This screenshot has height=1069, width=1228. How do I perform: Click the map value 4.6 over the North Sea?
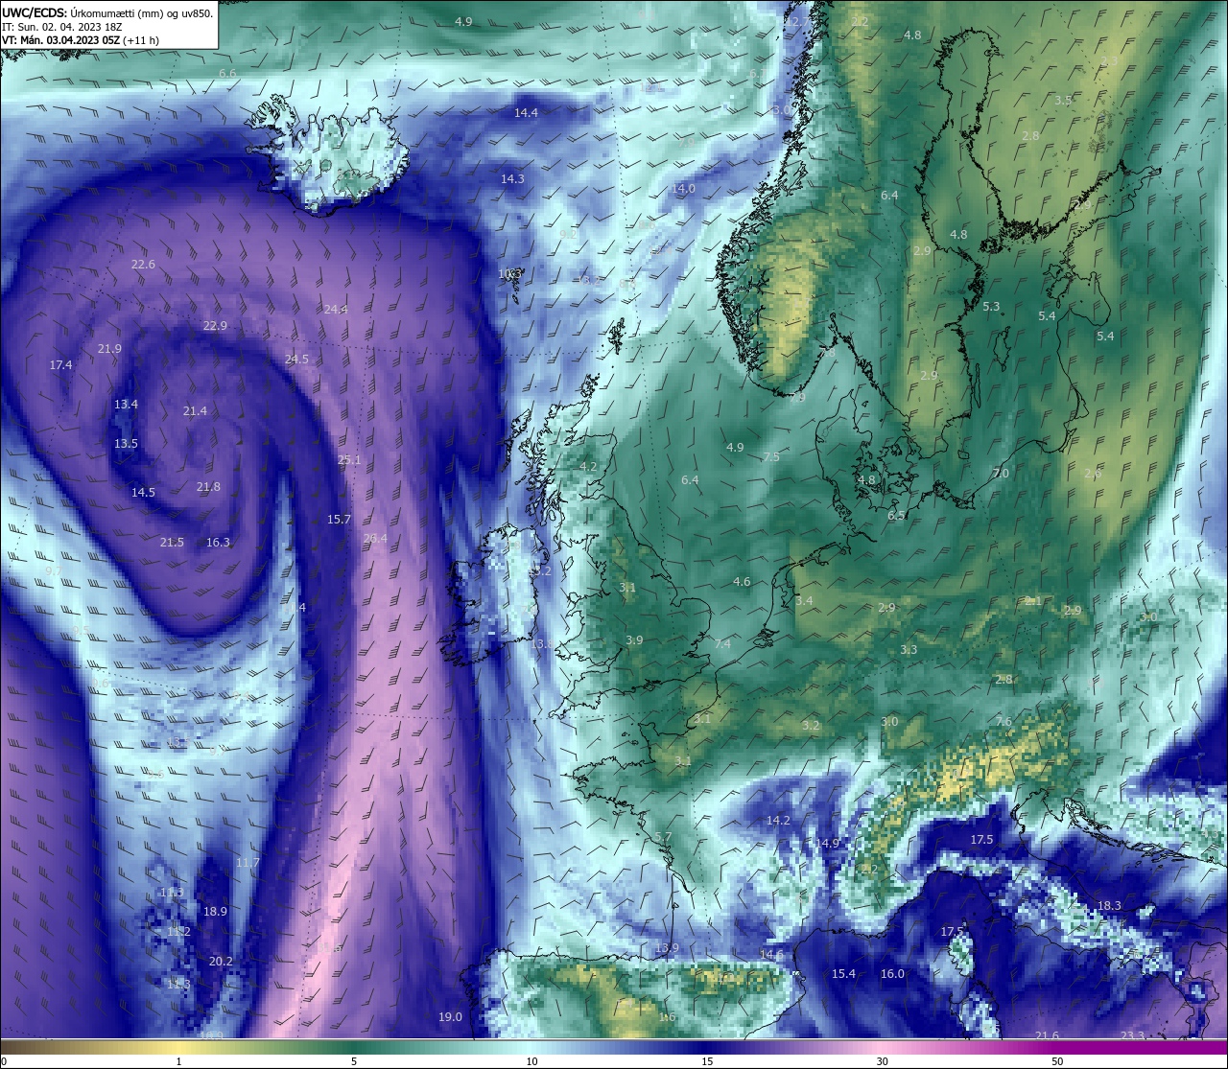click(x=742, y=582)
